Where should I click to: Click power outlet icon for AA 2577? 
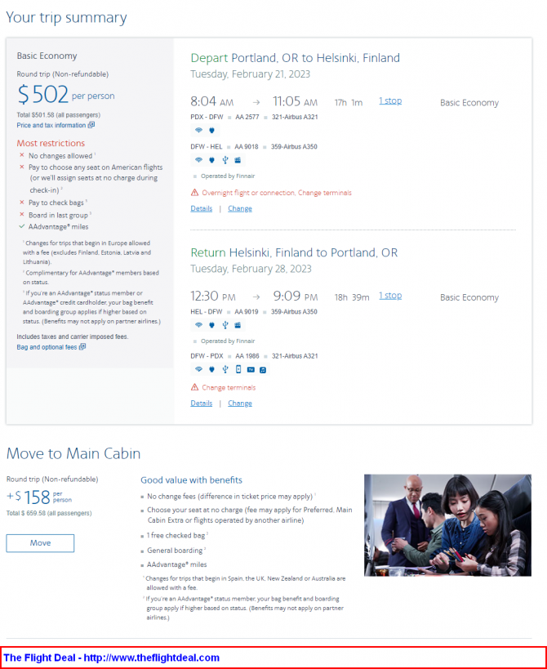(212, 130)
